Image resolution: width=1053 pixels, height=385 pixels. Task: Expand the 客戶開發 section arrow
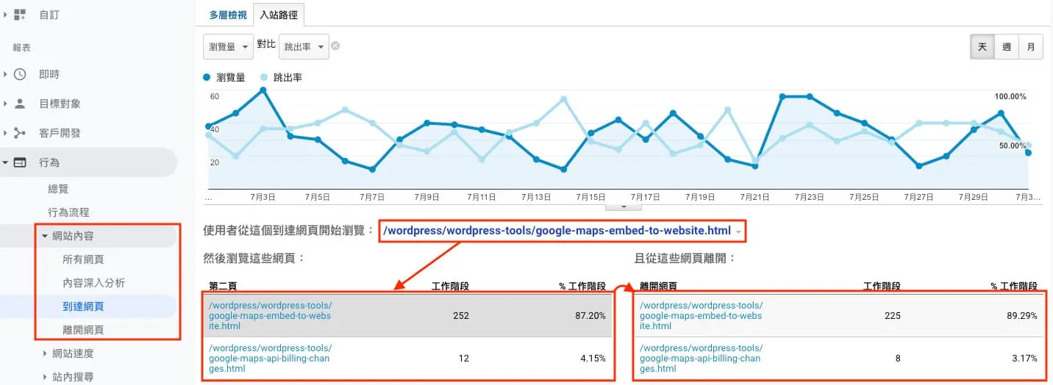(x=5, y=133)
